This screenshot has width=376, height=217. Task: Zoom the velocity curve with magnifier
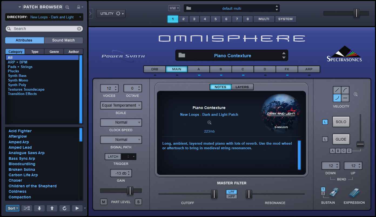tap(355, 94)
